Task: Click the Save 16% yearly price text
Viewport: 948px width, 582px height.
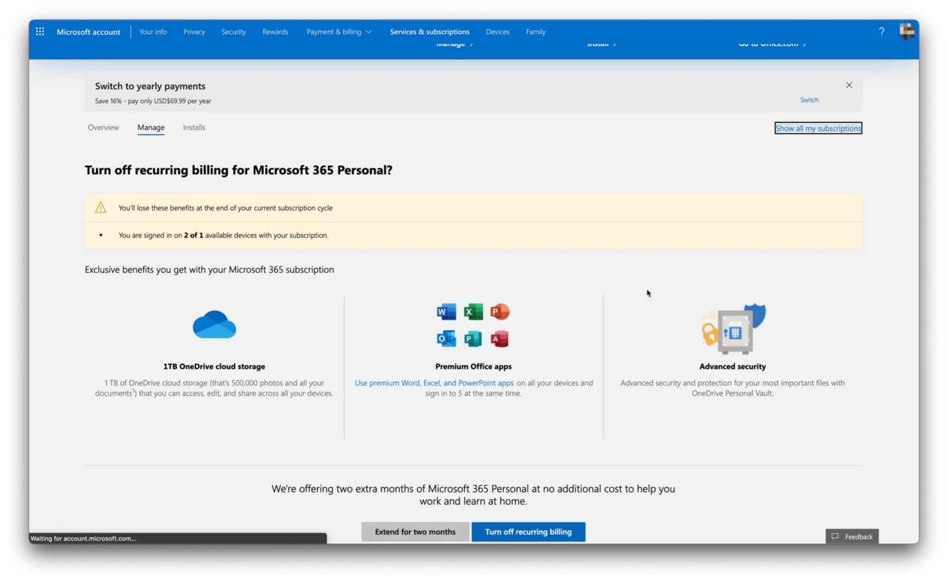Action: click(x=153, y=101)
